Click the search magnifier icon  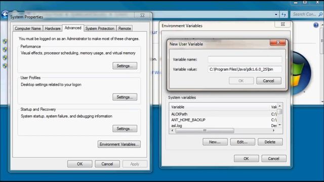click(320, 14)
